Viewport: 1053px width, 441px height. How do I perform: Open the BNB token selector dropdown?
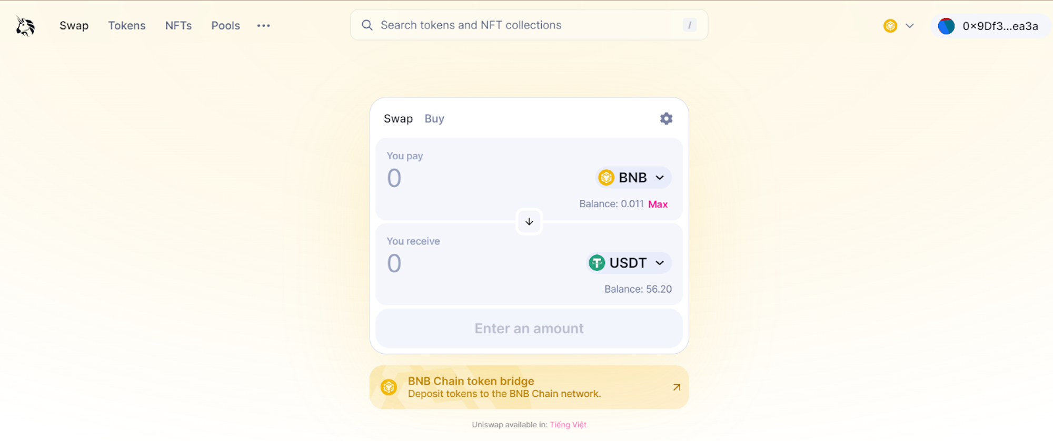pos(633,178)
